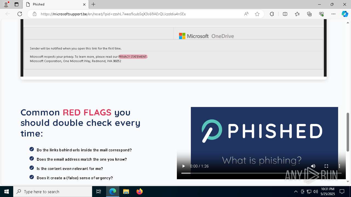Screen dimensions: 351x197
Task: Show hidden system tray icons
Action: click(296, 192)
